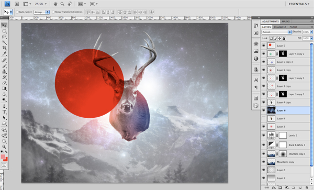Select the Magic Wand tool
This screenshot has height=190, width=314.
tap(4, 42)
